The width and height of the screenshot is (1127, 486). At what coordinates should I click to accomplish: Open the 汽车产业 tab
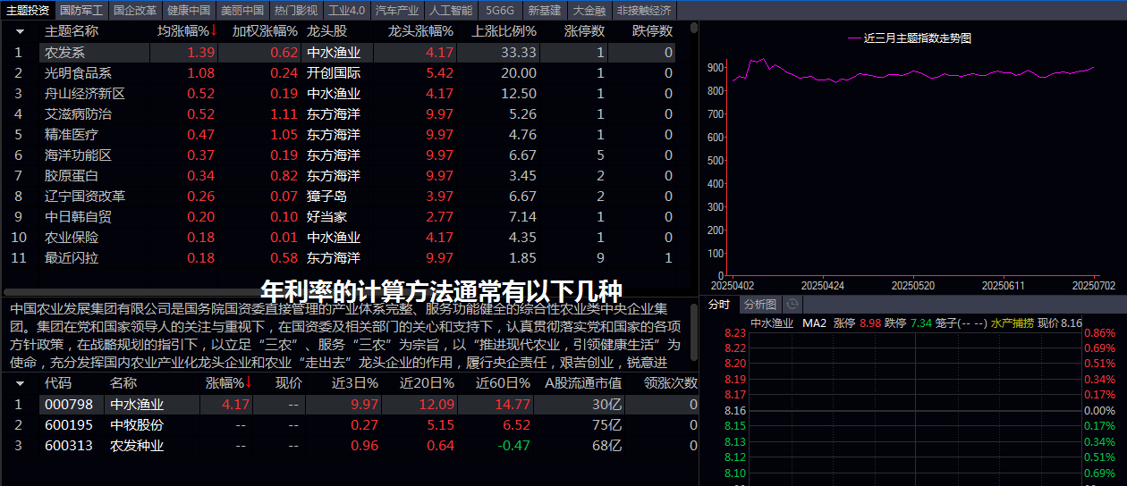tap(397, 11)
